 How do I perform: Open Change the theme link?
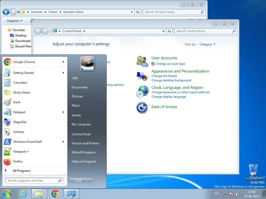[x=164, y=76]
